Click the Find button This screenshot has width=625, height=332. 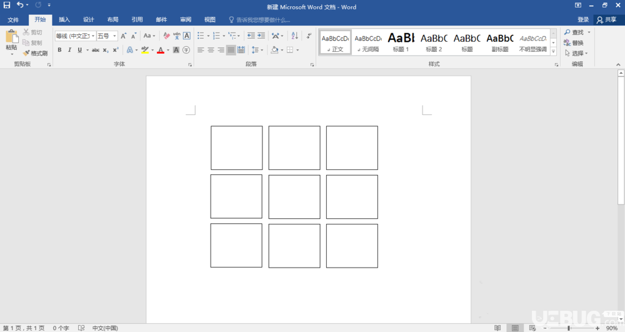point(574,33)
